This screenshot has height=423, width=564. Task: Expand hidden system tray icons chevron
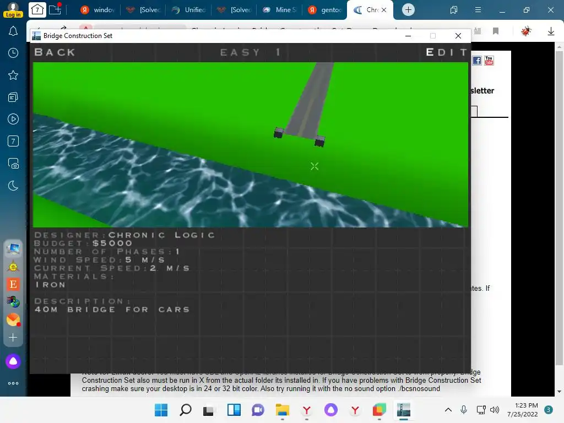(x=448, y=410)
